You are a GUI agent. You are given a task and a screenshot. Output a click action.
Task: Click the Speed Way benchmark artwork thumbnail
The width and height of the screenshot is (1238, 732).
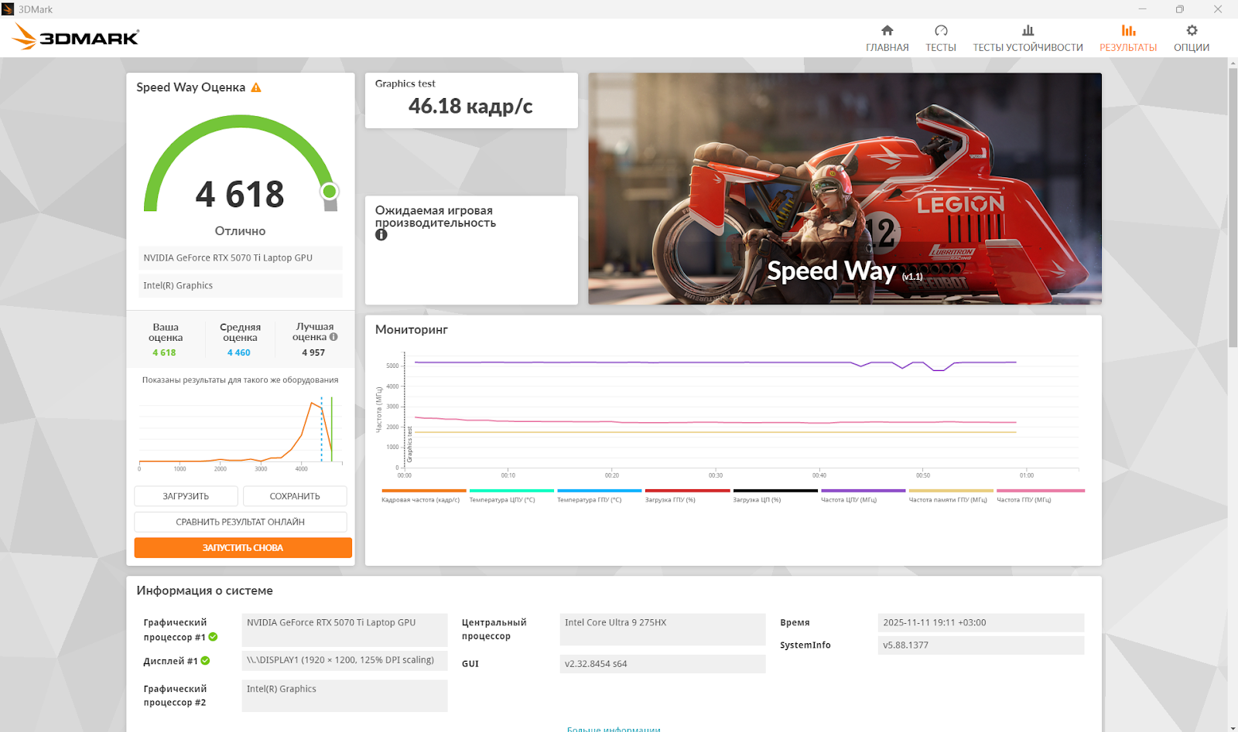[x=845, y=189]
